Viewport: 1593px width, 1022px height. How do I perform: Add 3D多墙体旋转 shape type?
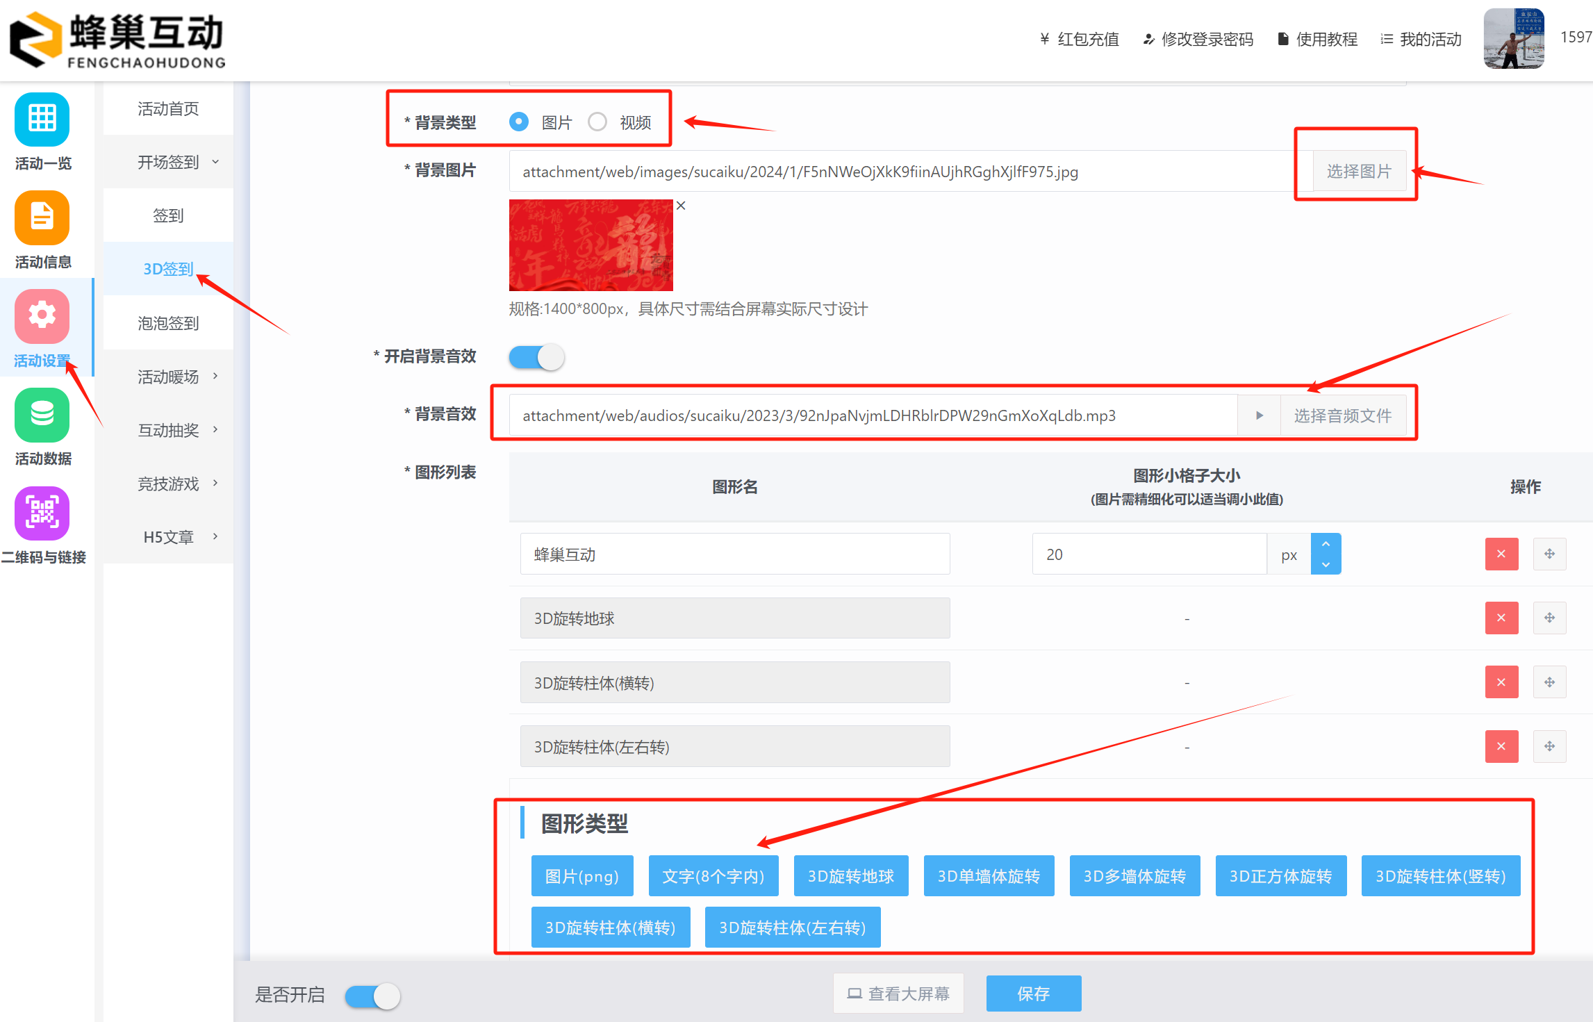[x=1135, y=876]
